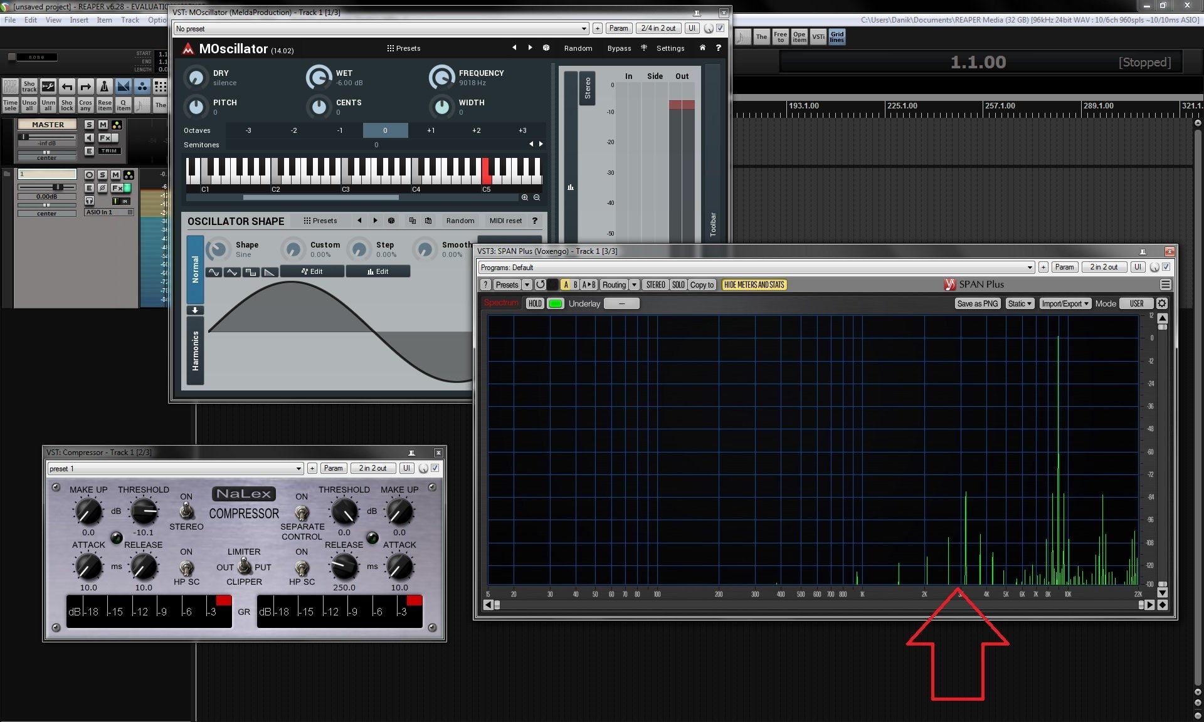The height and width of the screenshot is (722, 1204).
Task: Click the MIDI reset button in MOscillator
Action: pyautogui.click(x=505, y=221)
